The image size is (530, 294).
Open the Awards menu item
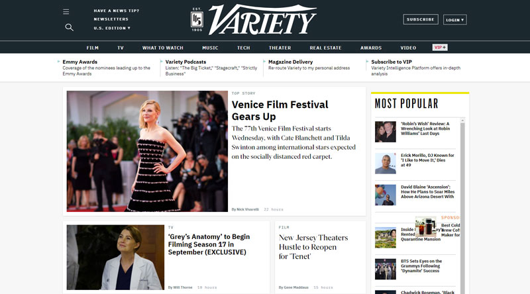click(371, 48)
